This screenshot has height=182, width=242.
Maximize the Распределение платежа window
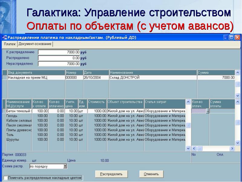232,38
